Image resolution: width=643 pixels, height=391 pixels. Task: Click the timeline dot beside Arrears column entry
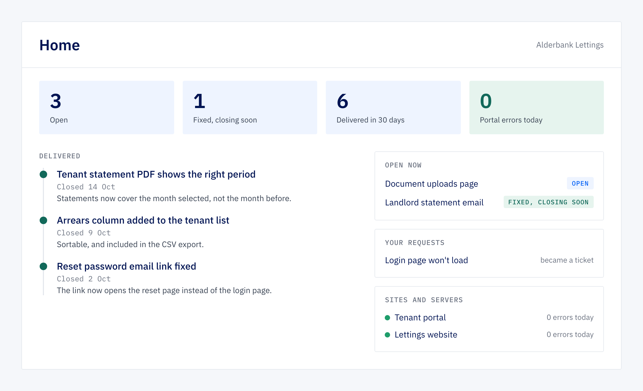click(x=43, y=220)
